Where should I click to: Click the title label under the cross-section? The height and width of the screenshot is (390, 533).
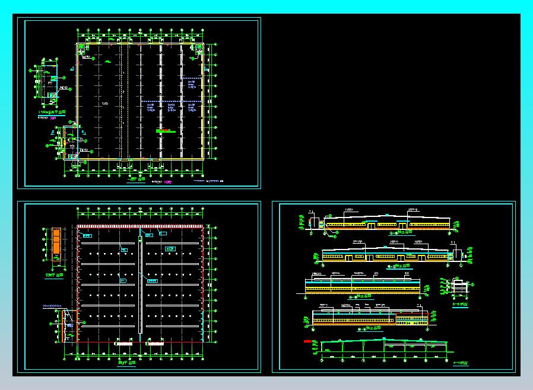[461, 363]
